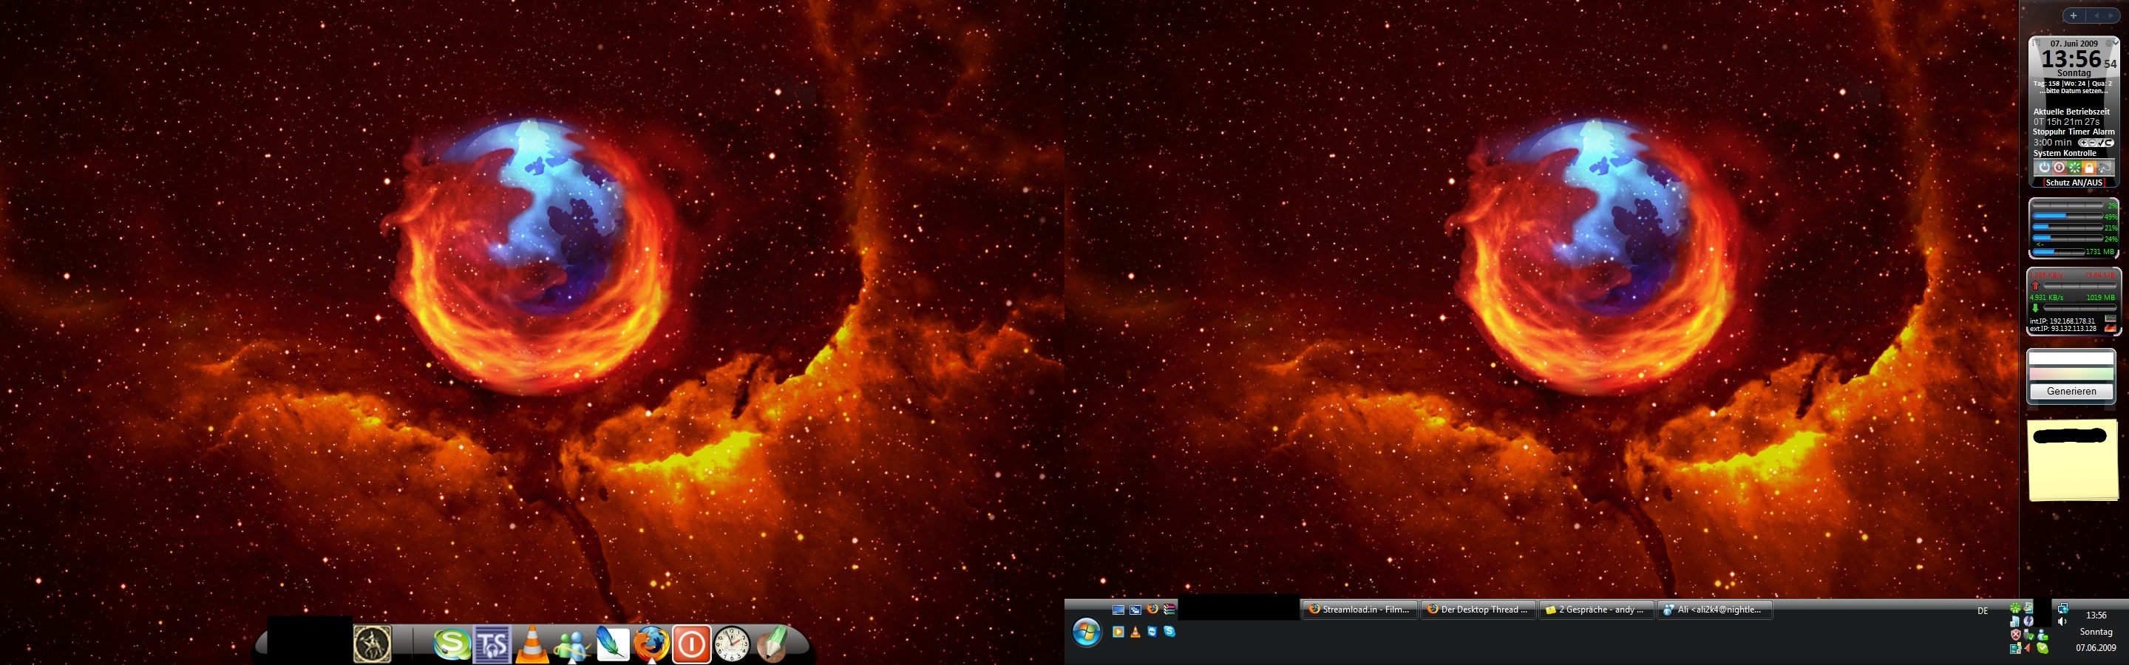Click the blue shutdown icon in System Kontrolle

click(x=2044, y=168)
